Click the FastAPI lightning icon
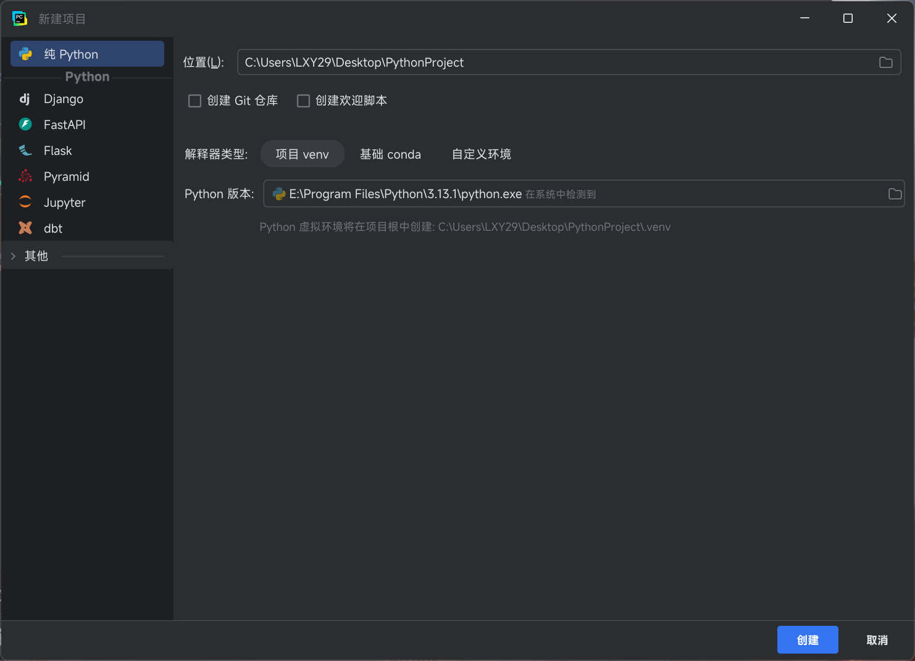The image size is (915, 661). click(25, 125)
